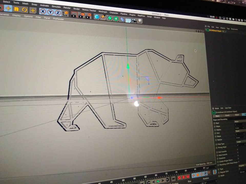Select the Rotate tool

point(25,10)
